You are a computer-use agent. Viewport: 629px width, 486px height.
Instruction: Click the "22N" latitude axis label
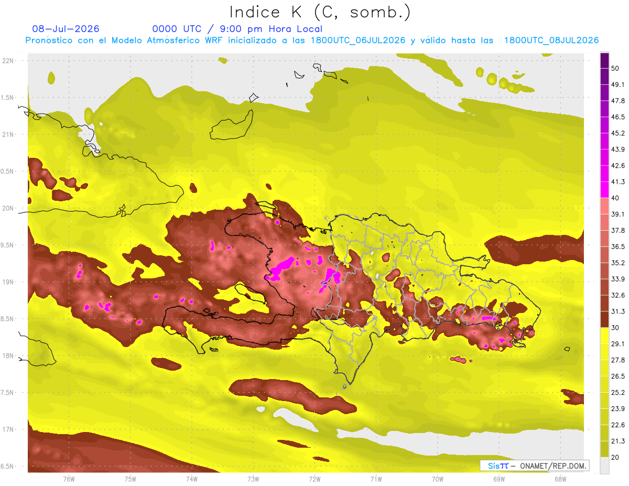pyautogui.click(x=8, y=60)
